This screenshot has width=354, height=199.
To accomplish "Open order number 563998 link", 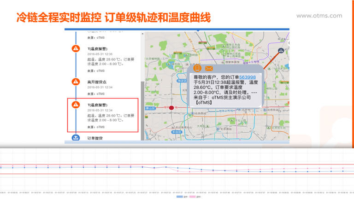I will [247, 77].
